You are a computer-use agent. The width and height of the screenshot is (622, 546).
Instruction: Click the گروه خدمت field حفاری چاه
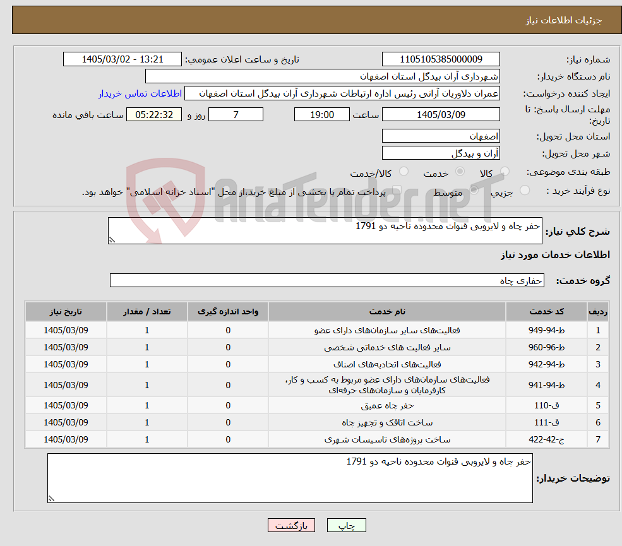[327, 280]
